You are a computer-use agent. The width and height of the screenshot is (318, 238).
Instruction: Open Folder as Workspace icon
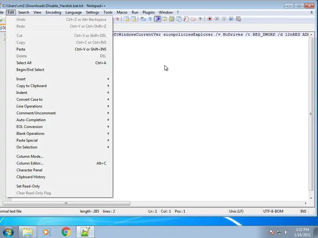click(x=193, y=19)
